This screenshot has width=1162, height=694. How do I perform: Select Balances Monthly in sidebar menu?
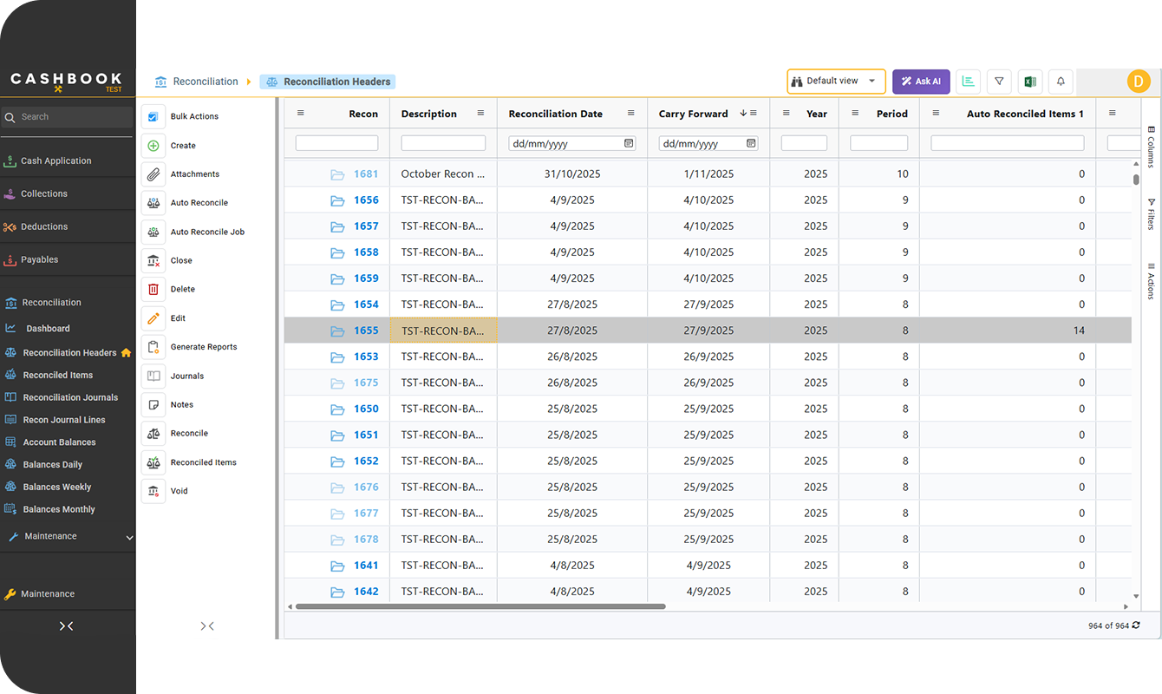tap(59, 509)
